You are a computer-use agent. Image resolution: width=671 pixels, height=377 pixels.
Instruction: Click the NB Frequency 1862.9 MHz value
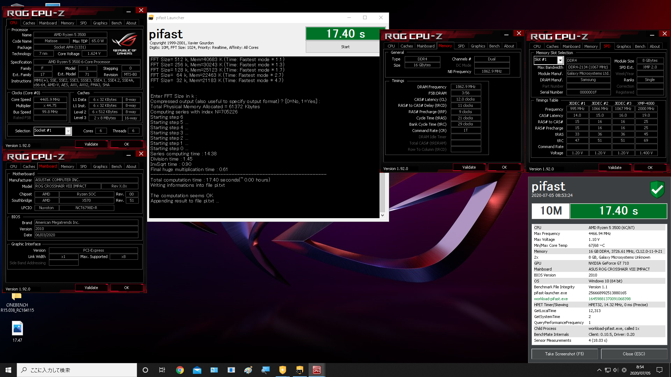click(491, 71)
